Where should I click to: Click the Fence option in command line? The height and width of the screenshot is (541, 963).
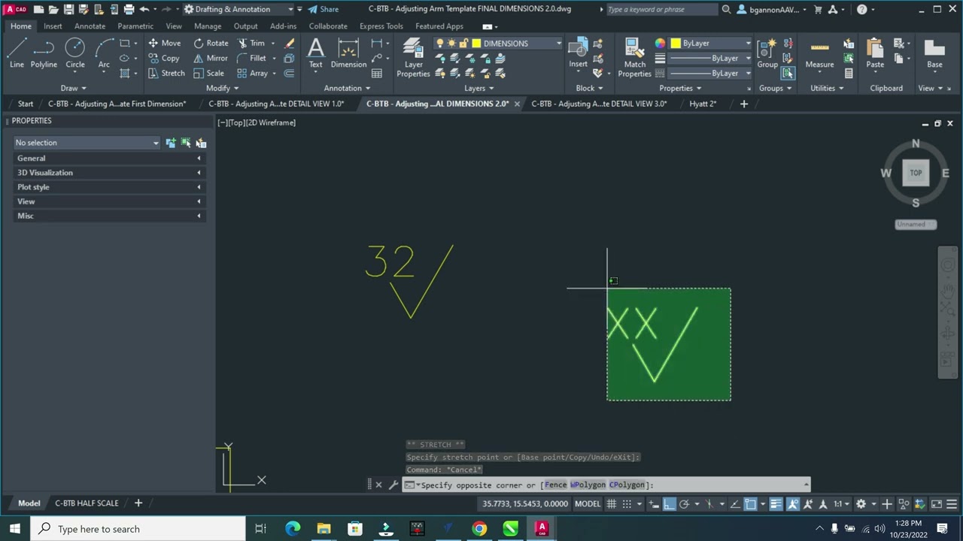(555, 485)
